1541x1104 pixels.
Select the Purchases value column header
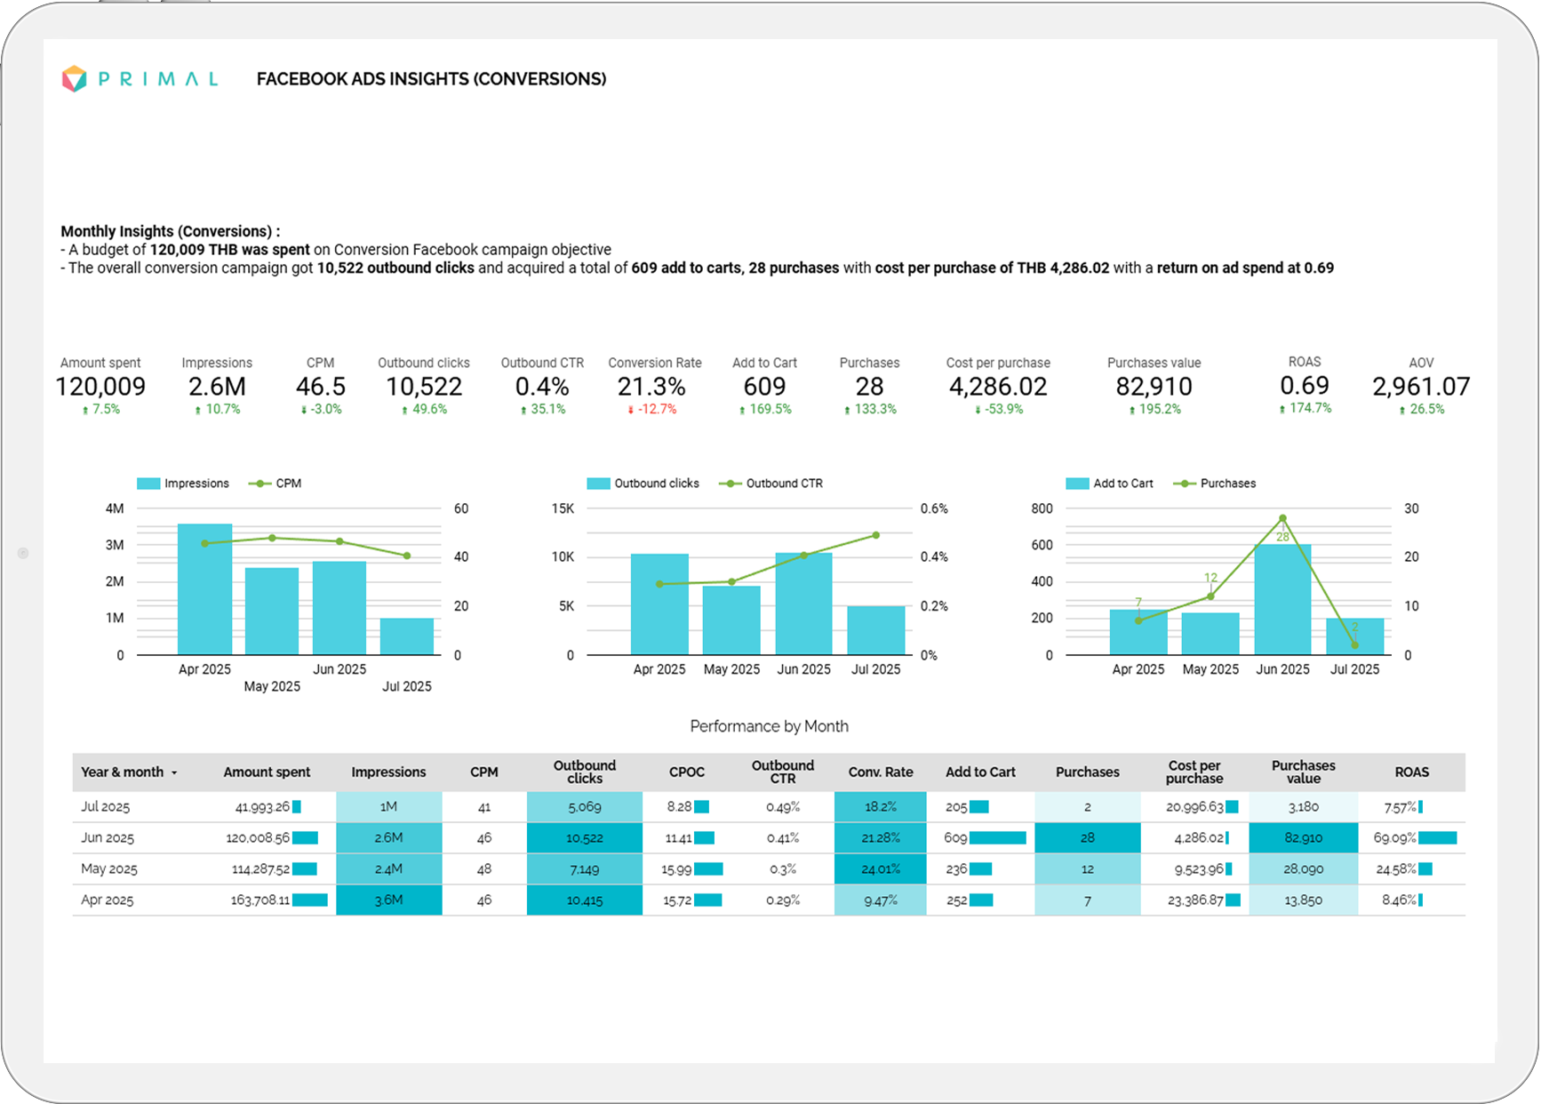tap(1303, 772)
